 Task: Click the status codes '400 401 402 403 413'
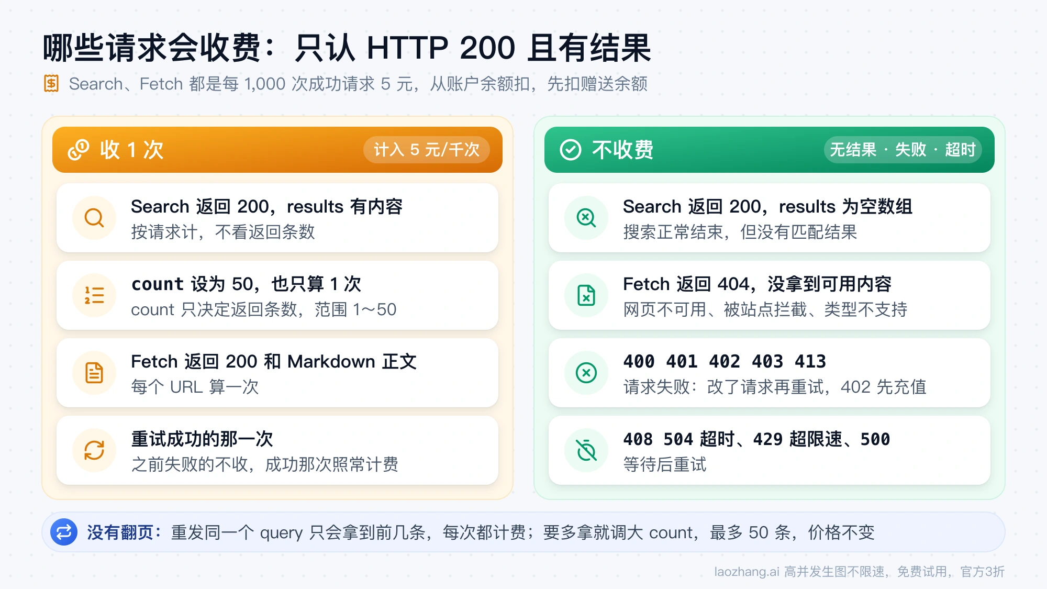(x=725, y=361)
